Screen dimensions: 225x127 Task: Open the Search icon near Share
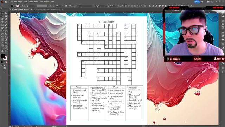[202, 2]
